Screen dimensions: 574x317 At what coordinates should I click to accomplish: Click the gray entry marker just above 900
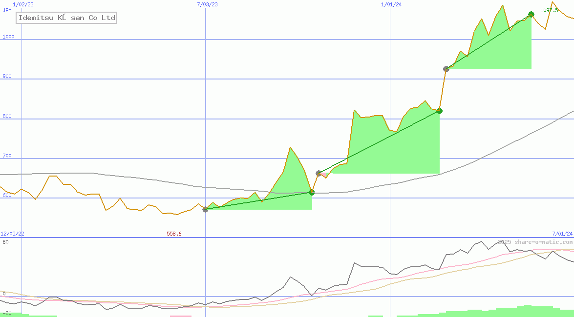[446, 69]
